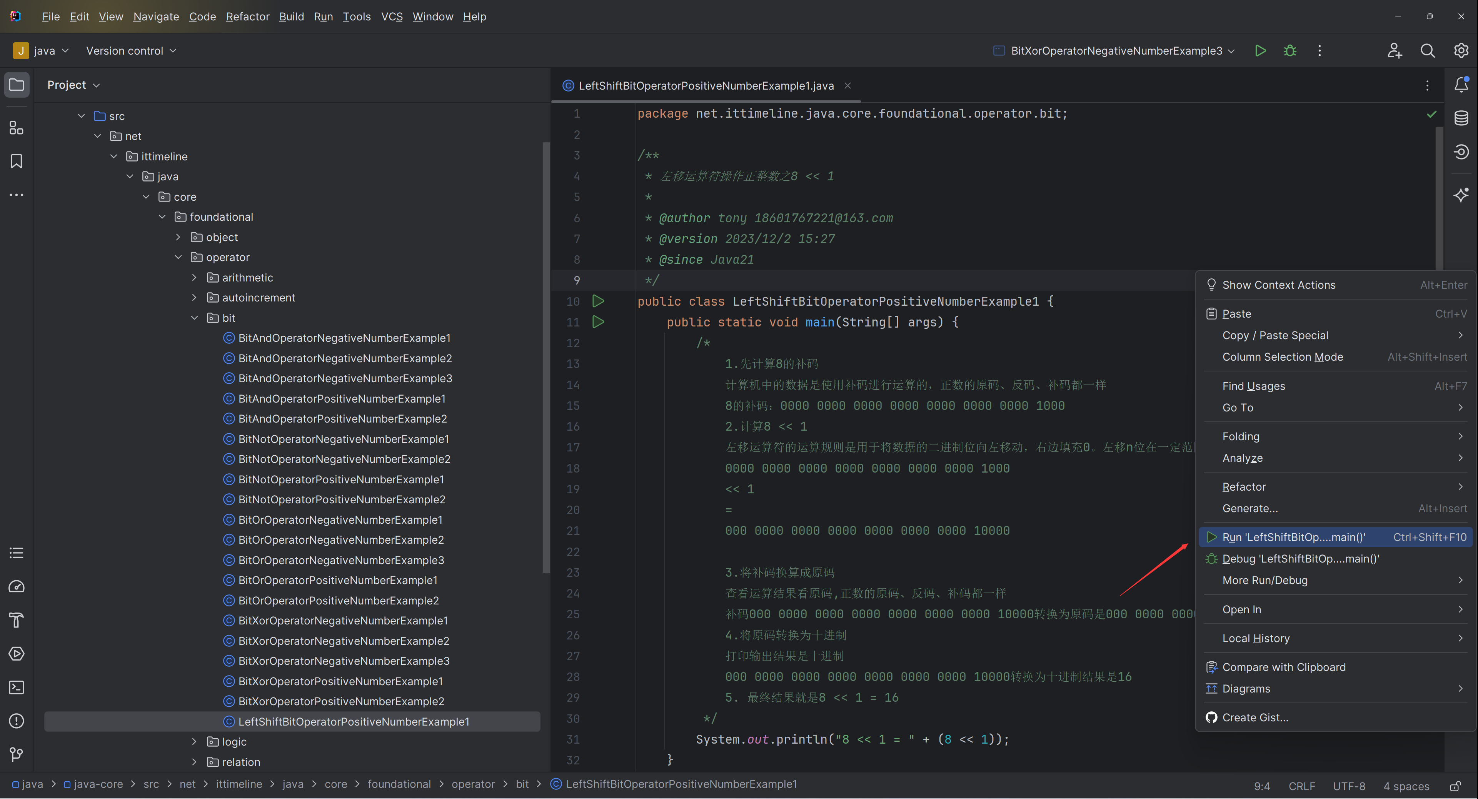Click the 9:4 caret position in status bar
1478x799 pixels.
point(1262,786)
